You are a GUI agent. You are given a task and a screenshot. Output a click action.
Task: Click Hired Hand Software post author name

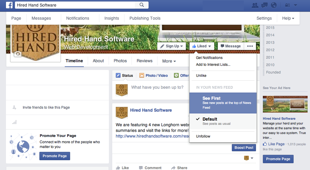[151, 110]
